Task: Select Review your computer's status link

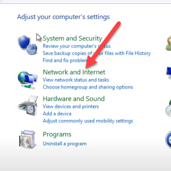Action: coord(77,46)
